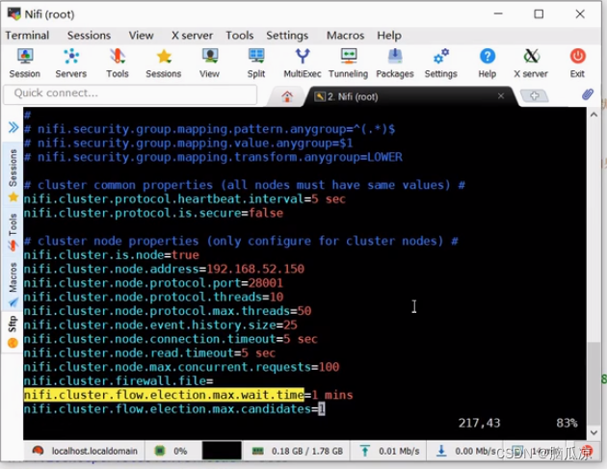The height and width of the screenshot is (469, 607).
Task: Open the MultiExec toolbar icon
Action: click(303, 63)
